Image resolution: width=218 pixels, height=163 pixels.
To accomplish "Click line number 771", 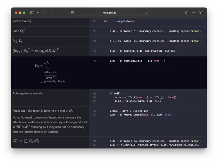I will [x=95, y=51].
